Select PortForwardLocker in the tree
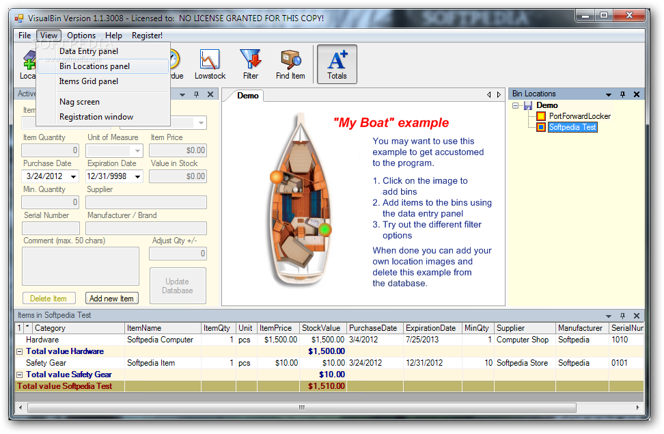Viewport: 664px width, 434px height. [579, 116]
